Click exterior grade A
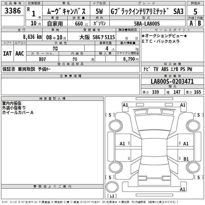 click(191, 23)
